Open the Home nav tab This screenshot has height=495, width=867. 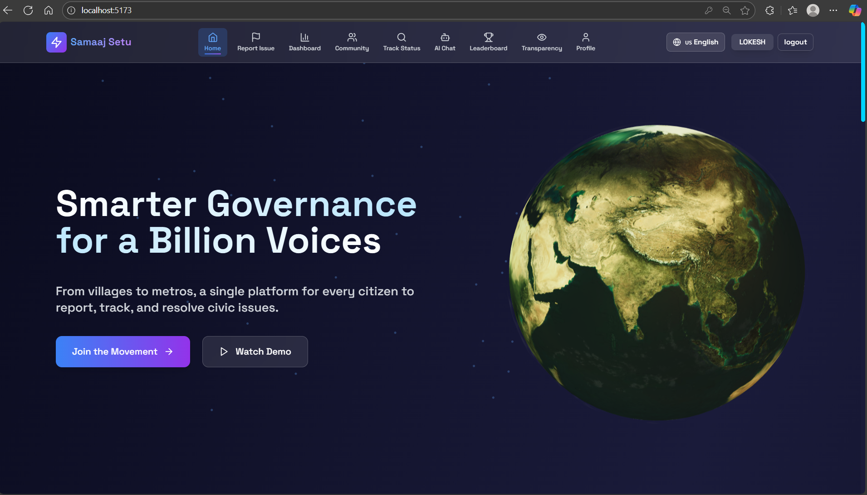point(212,42)
